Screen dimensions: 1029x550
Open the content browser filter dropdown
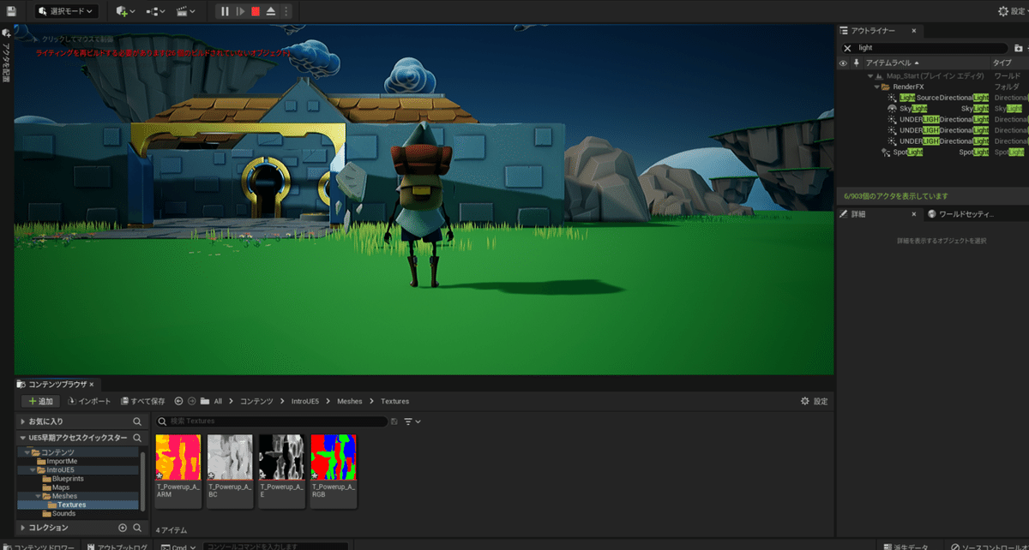(412, 421)
